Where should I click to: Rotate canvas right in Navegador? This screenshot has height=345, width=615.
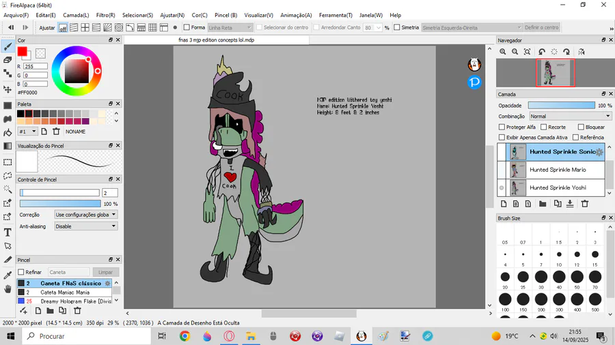[566, 52]
